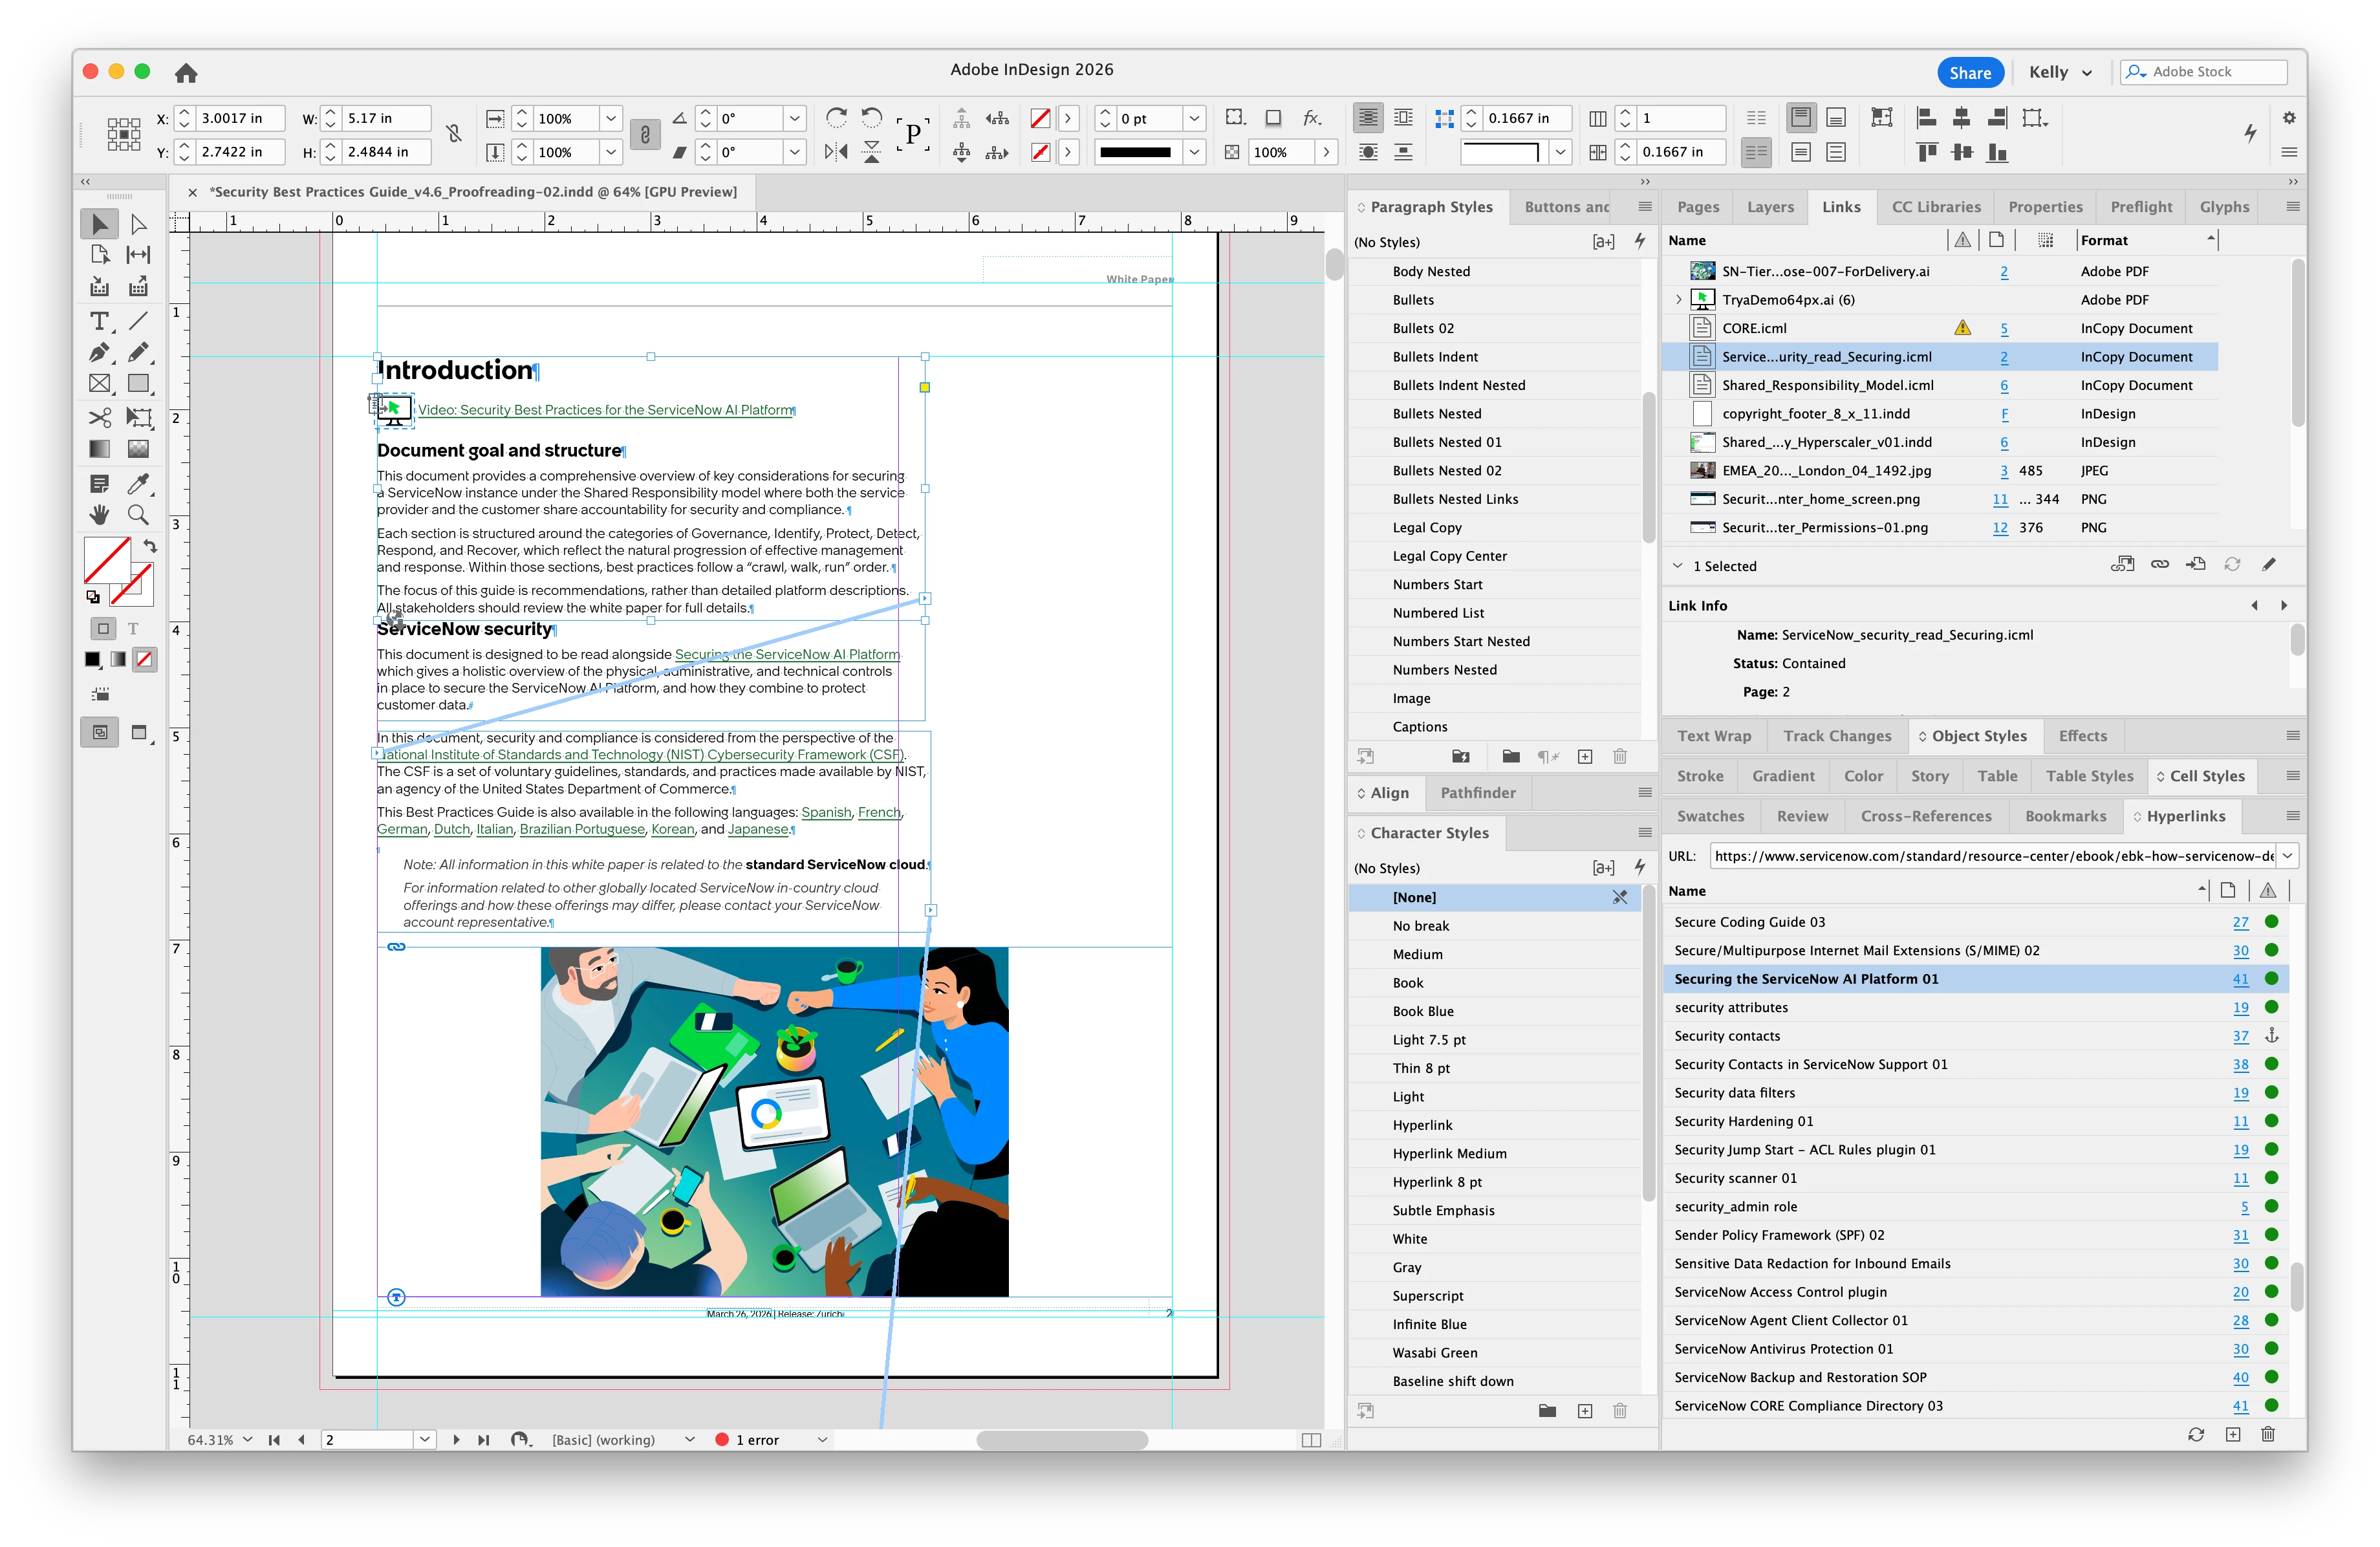Switch to the Layers tab

tap(1770, 207)
